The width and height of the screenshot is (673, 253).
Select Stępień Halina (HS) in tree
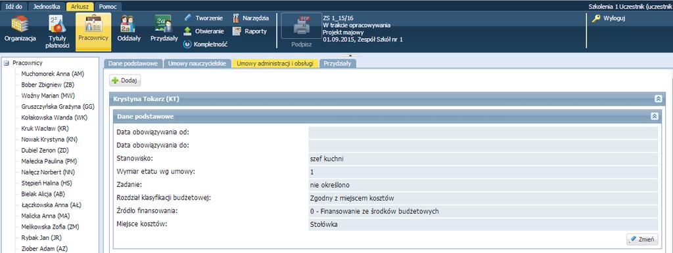pyautogui.click(x=47, y=184)
